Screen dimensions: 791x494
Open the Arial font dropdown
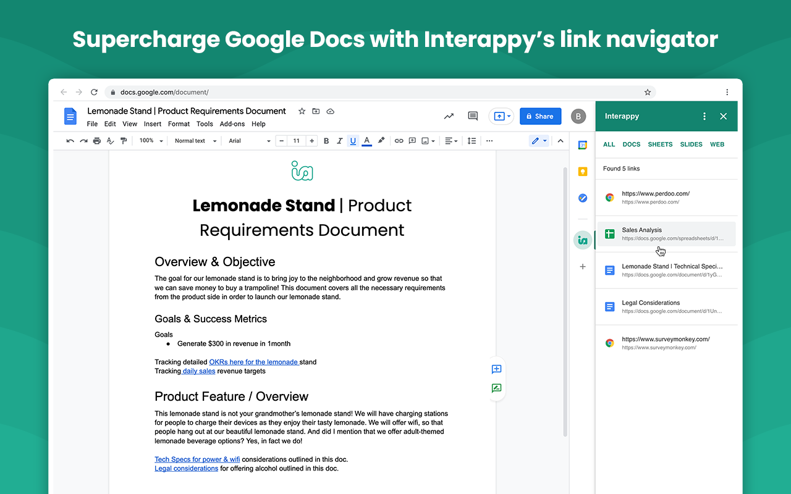click(250, 141)
